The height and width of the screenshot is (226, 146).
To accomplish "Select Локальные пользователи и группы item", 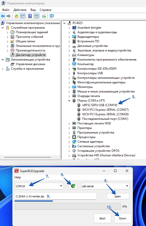I will [x=38, y=46].
